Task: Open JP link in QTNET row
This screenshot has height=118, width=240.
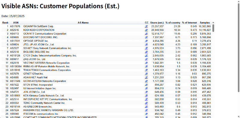Action: (146, 74)
